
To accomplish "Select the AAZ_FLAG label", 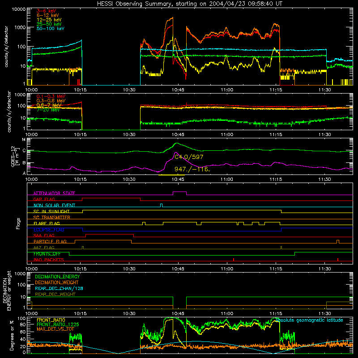I will [44, 247].
